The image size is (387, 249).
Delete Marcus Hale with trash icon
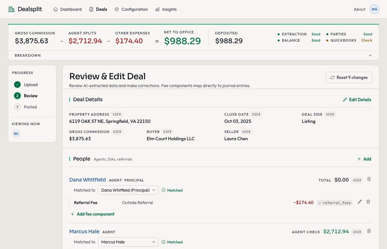pos(369,231)
